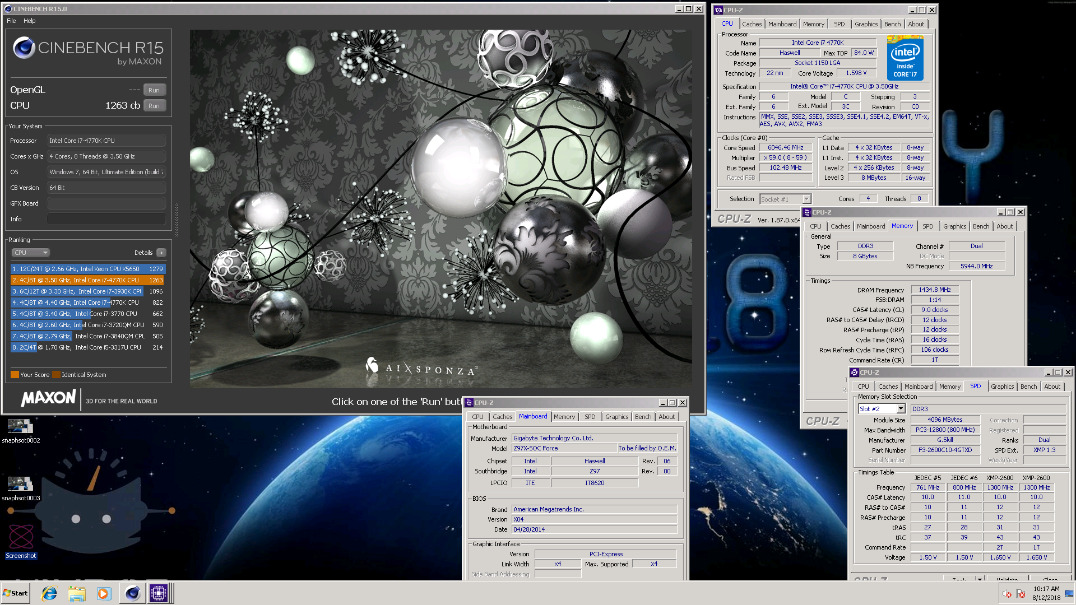The height and width of the screenshot is (605, 1076).
Task: Click the DRAM Frequency value 1434.8 MHz
Action: tap(935, 290)
